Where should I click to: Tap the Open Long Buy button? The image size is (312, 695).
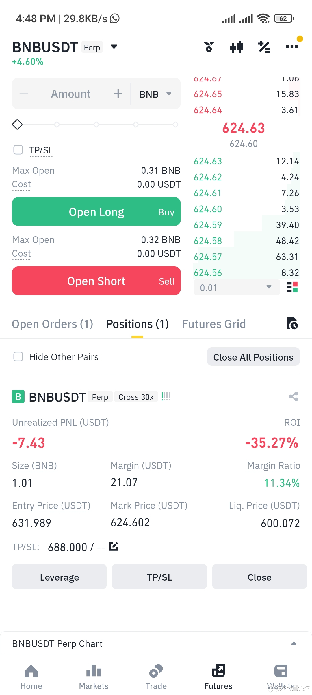(x=96, y=212)
